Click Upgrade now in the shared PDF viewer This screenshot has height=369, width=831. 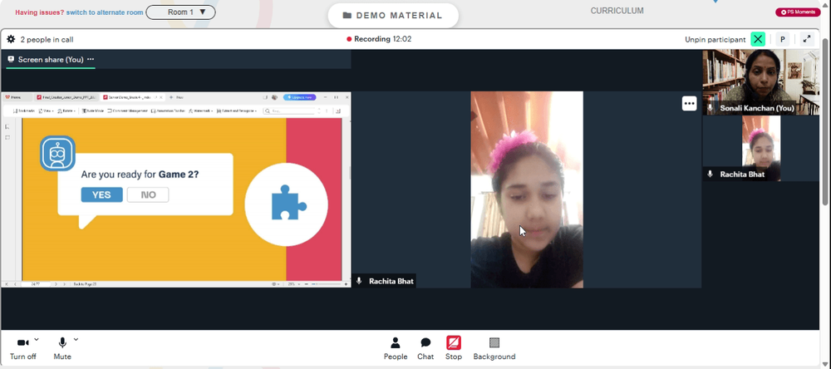point(299,97)
